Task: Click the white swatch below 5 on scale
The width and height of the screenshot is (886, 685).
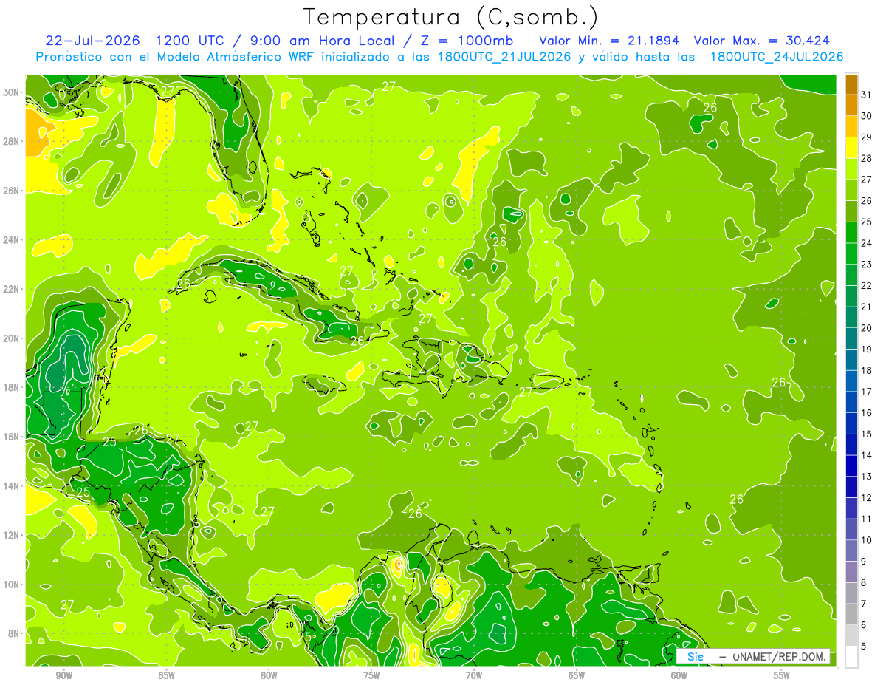Action: [x=851, y=658]
